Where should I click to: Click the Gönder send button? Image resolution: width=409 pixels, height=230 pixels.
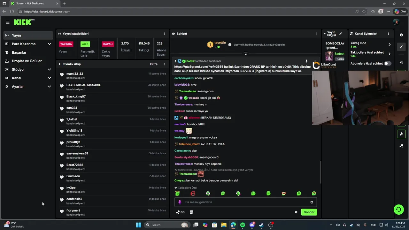tap(309, 212)
